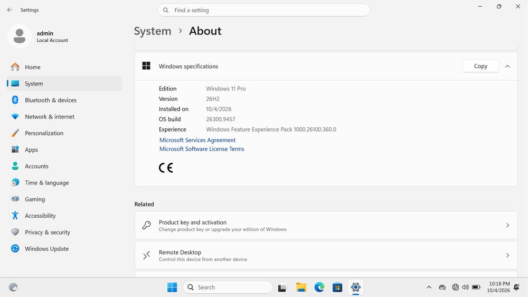Open Home in the sidebar
The image size is (528, 297).
(64, 67)
